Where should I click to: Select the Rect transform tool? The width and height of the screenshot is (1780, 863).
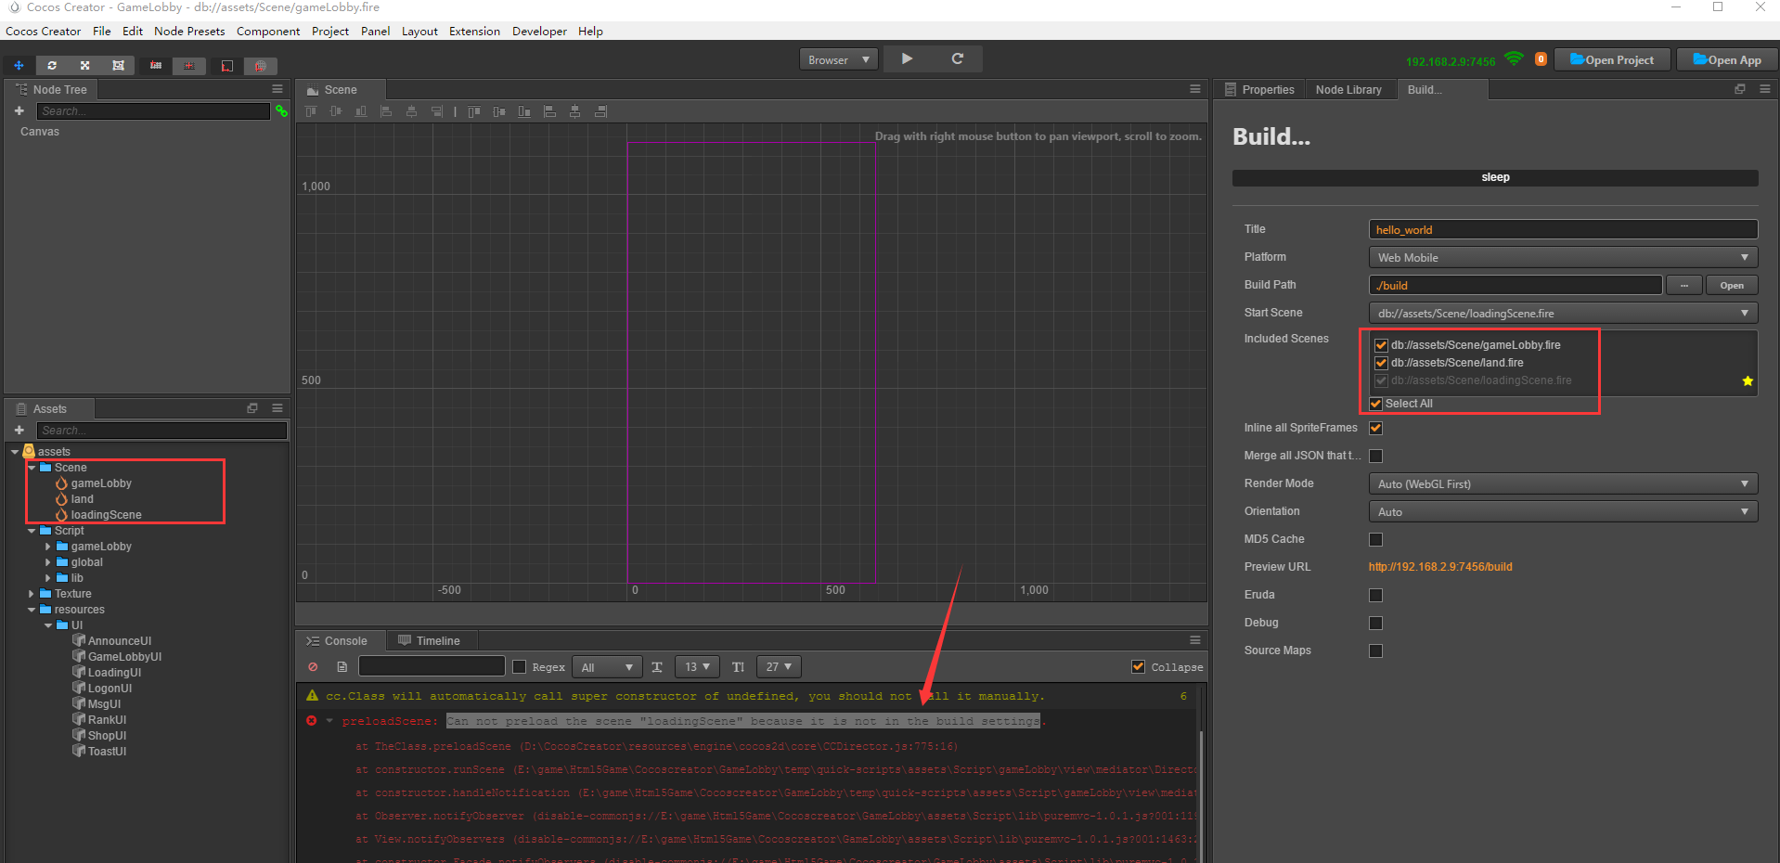pyautogui.click(x=118, y=66)
